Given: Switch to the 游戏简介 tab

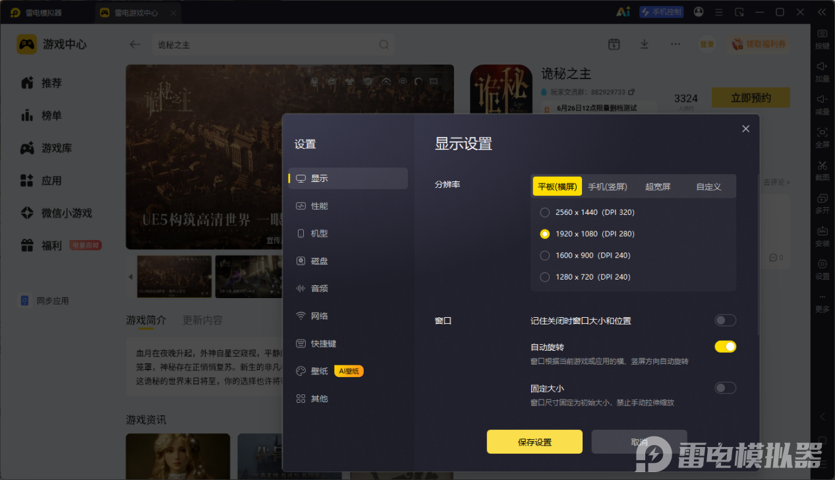Looking at the screenshot, I should (x=146, y=320).
